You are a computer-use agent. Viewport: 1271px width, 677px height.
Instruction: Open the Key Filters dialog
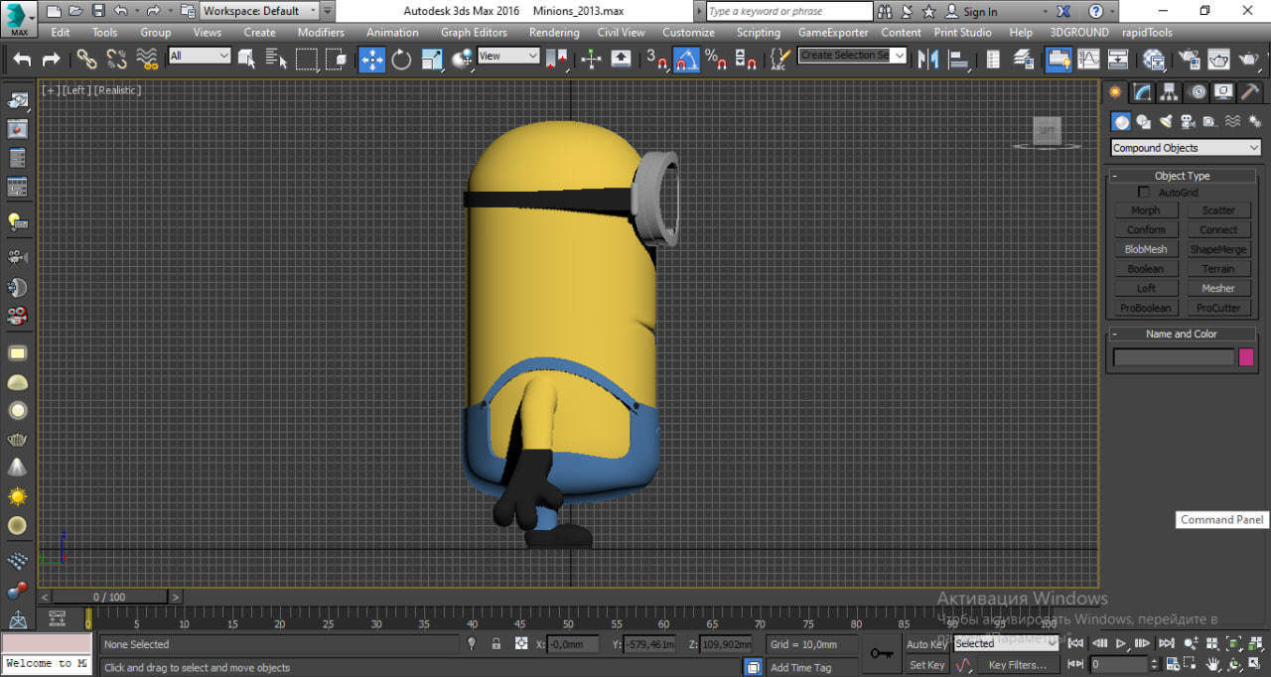[1018, 665]
